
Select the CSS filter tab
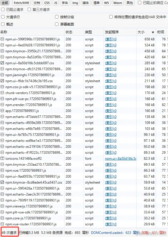[x=47, y=3]
